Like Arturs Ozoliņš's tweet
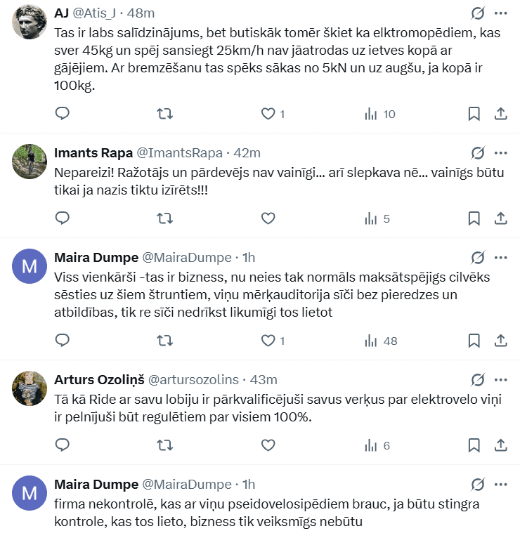 (x=268, y=445)
